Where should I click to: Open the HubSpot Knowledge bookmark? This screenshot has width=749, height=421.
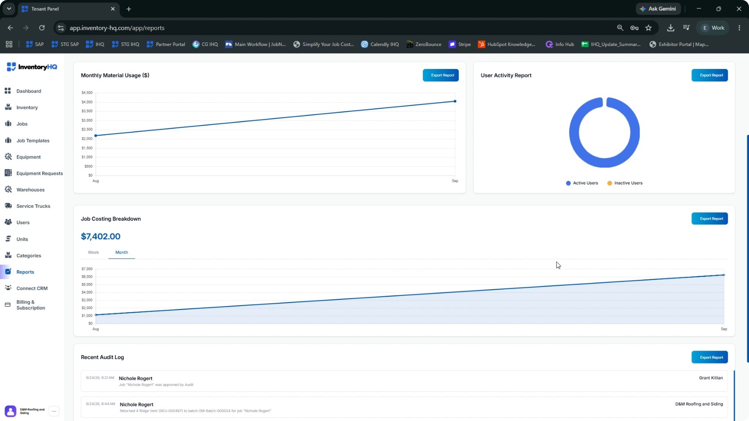[506, 44]
